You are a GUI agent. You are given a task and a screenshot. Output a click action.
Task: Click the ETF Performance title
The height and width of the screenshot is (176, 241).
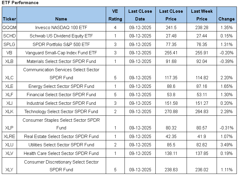click(x=20, y=3)
